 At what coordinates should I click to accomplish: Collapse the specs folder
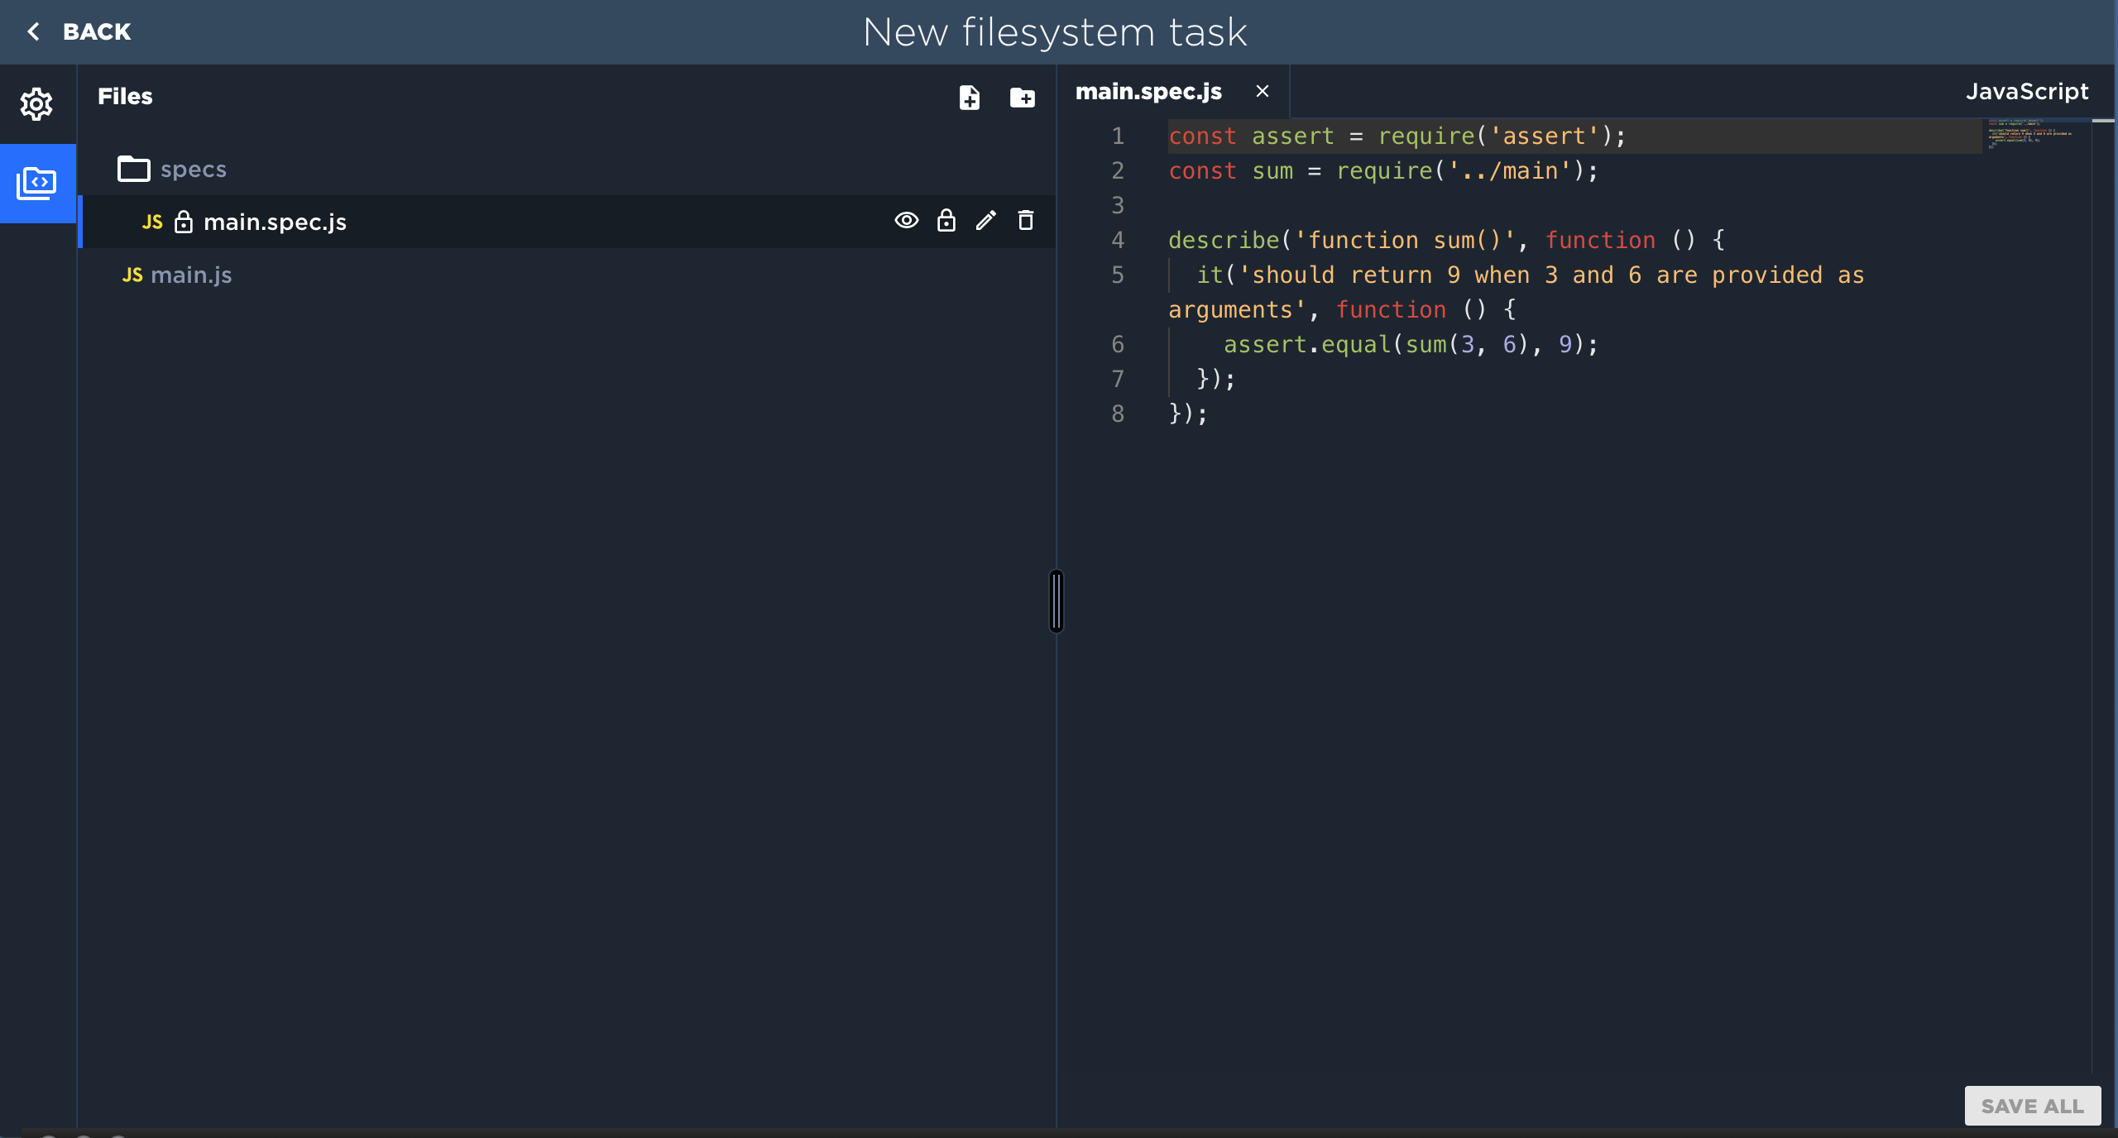point(194,168)
